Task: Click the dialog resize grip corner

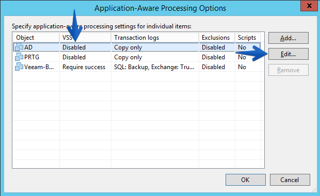Action: (314, 190)
